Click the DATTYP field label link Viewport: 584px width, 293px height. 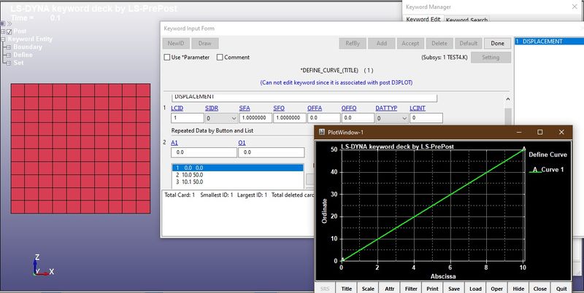[x=386, y=108]
